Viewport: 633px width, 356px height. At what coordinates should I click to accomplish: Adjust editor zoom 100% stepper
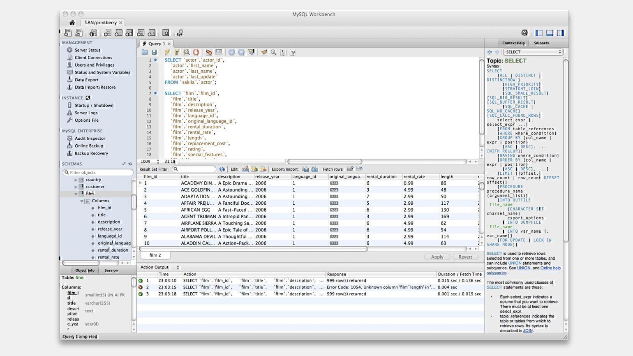[x=158, y=162]
